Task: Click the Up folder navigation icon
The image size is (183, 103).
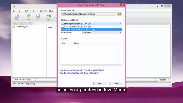Action: click(29, 23)
